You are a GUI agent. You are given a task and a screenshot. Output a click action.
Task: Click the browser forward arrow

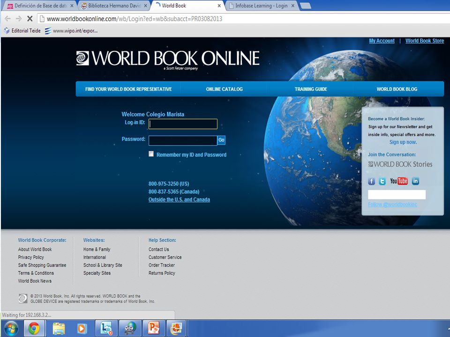[x=19, y=19]
